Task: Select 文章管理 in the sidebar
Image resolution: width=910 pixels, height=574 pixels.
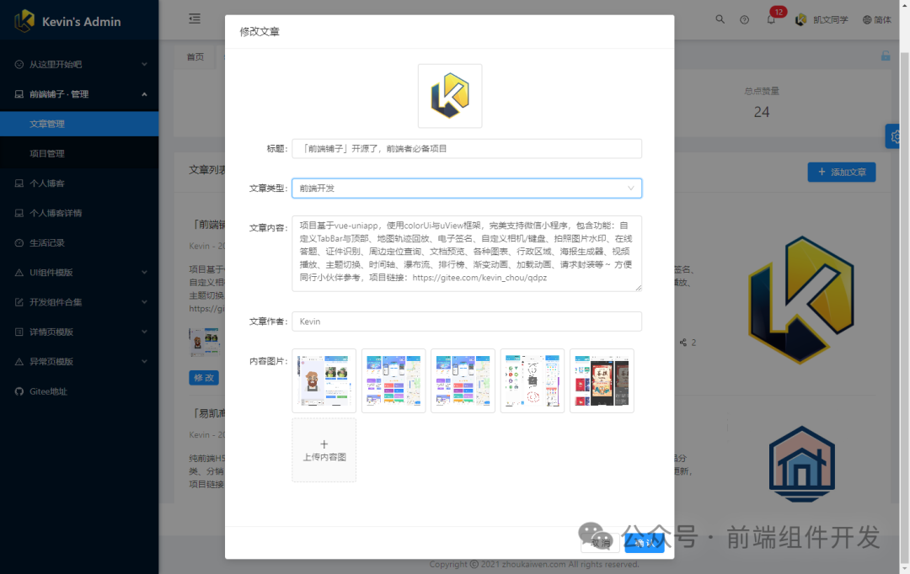Action: pos(48,123)
